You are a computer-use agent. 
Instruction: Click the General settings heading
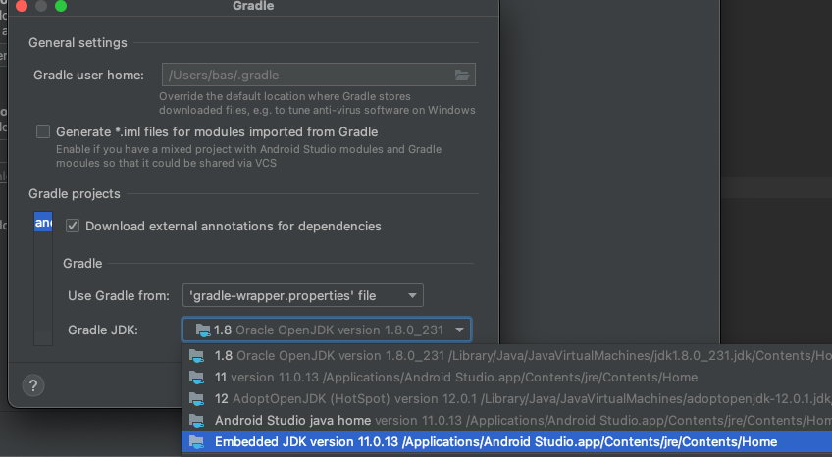coord(78,43)
